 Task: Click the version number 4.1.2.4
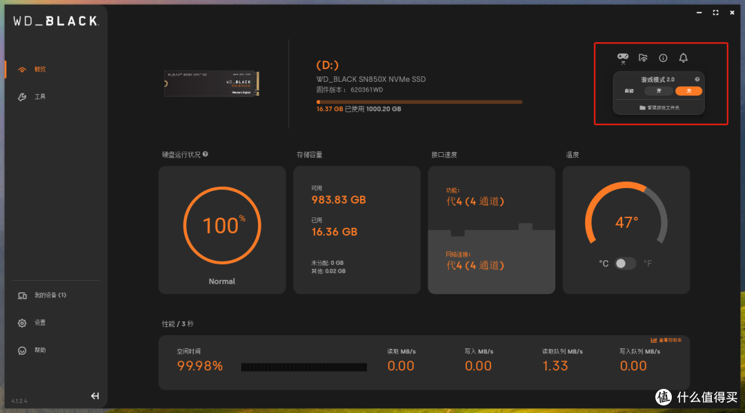(19, 401)
